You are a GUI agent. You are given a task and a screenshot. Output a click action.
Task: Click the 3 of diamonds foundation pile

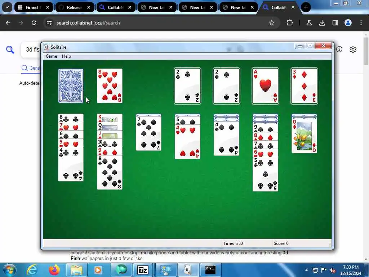pyautogui.click(x=304, y=86)
